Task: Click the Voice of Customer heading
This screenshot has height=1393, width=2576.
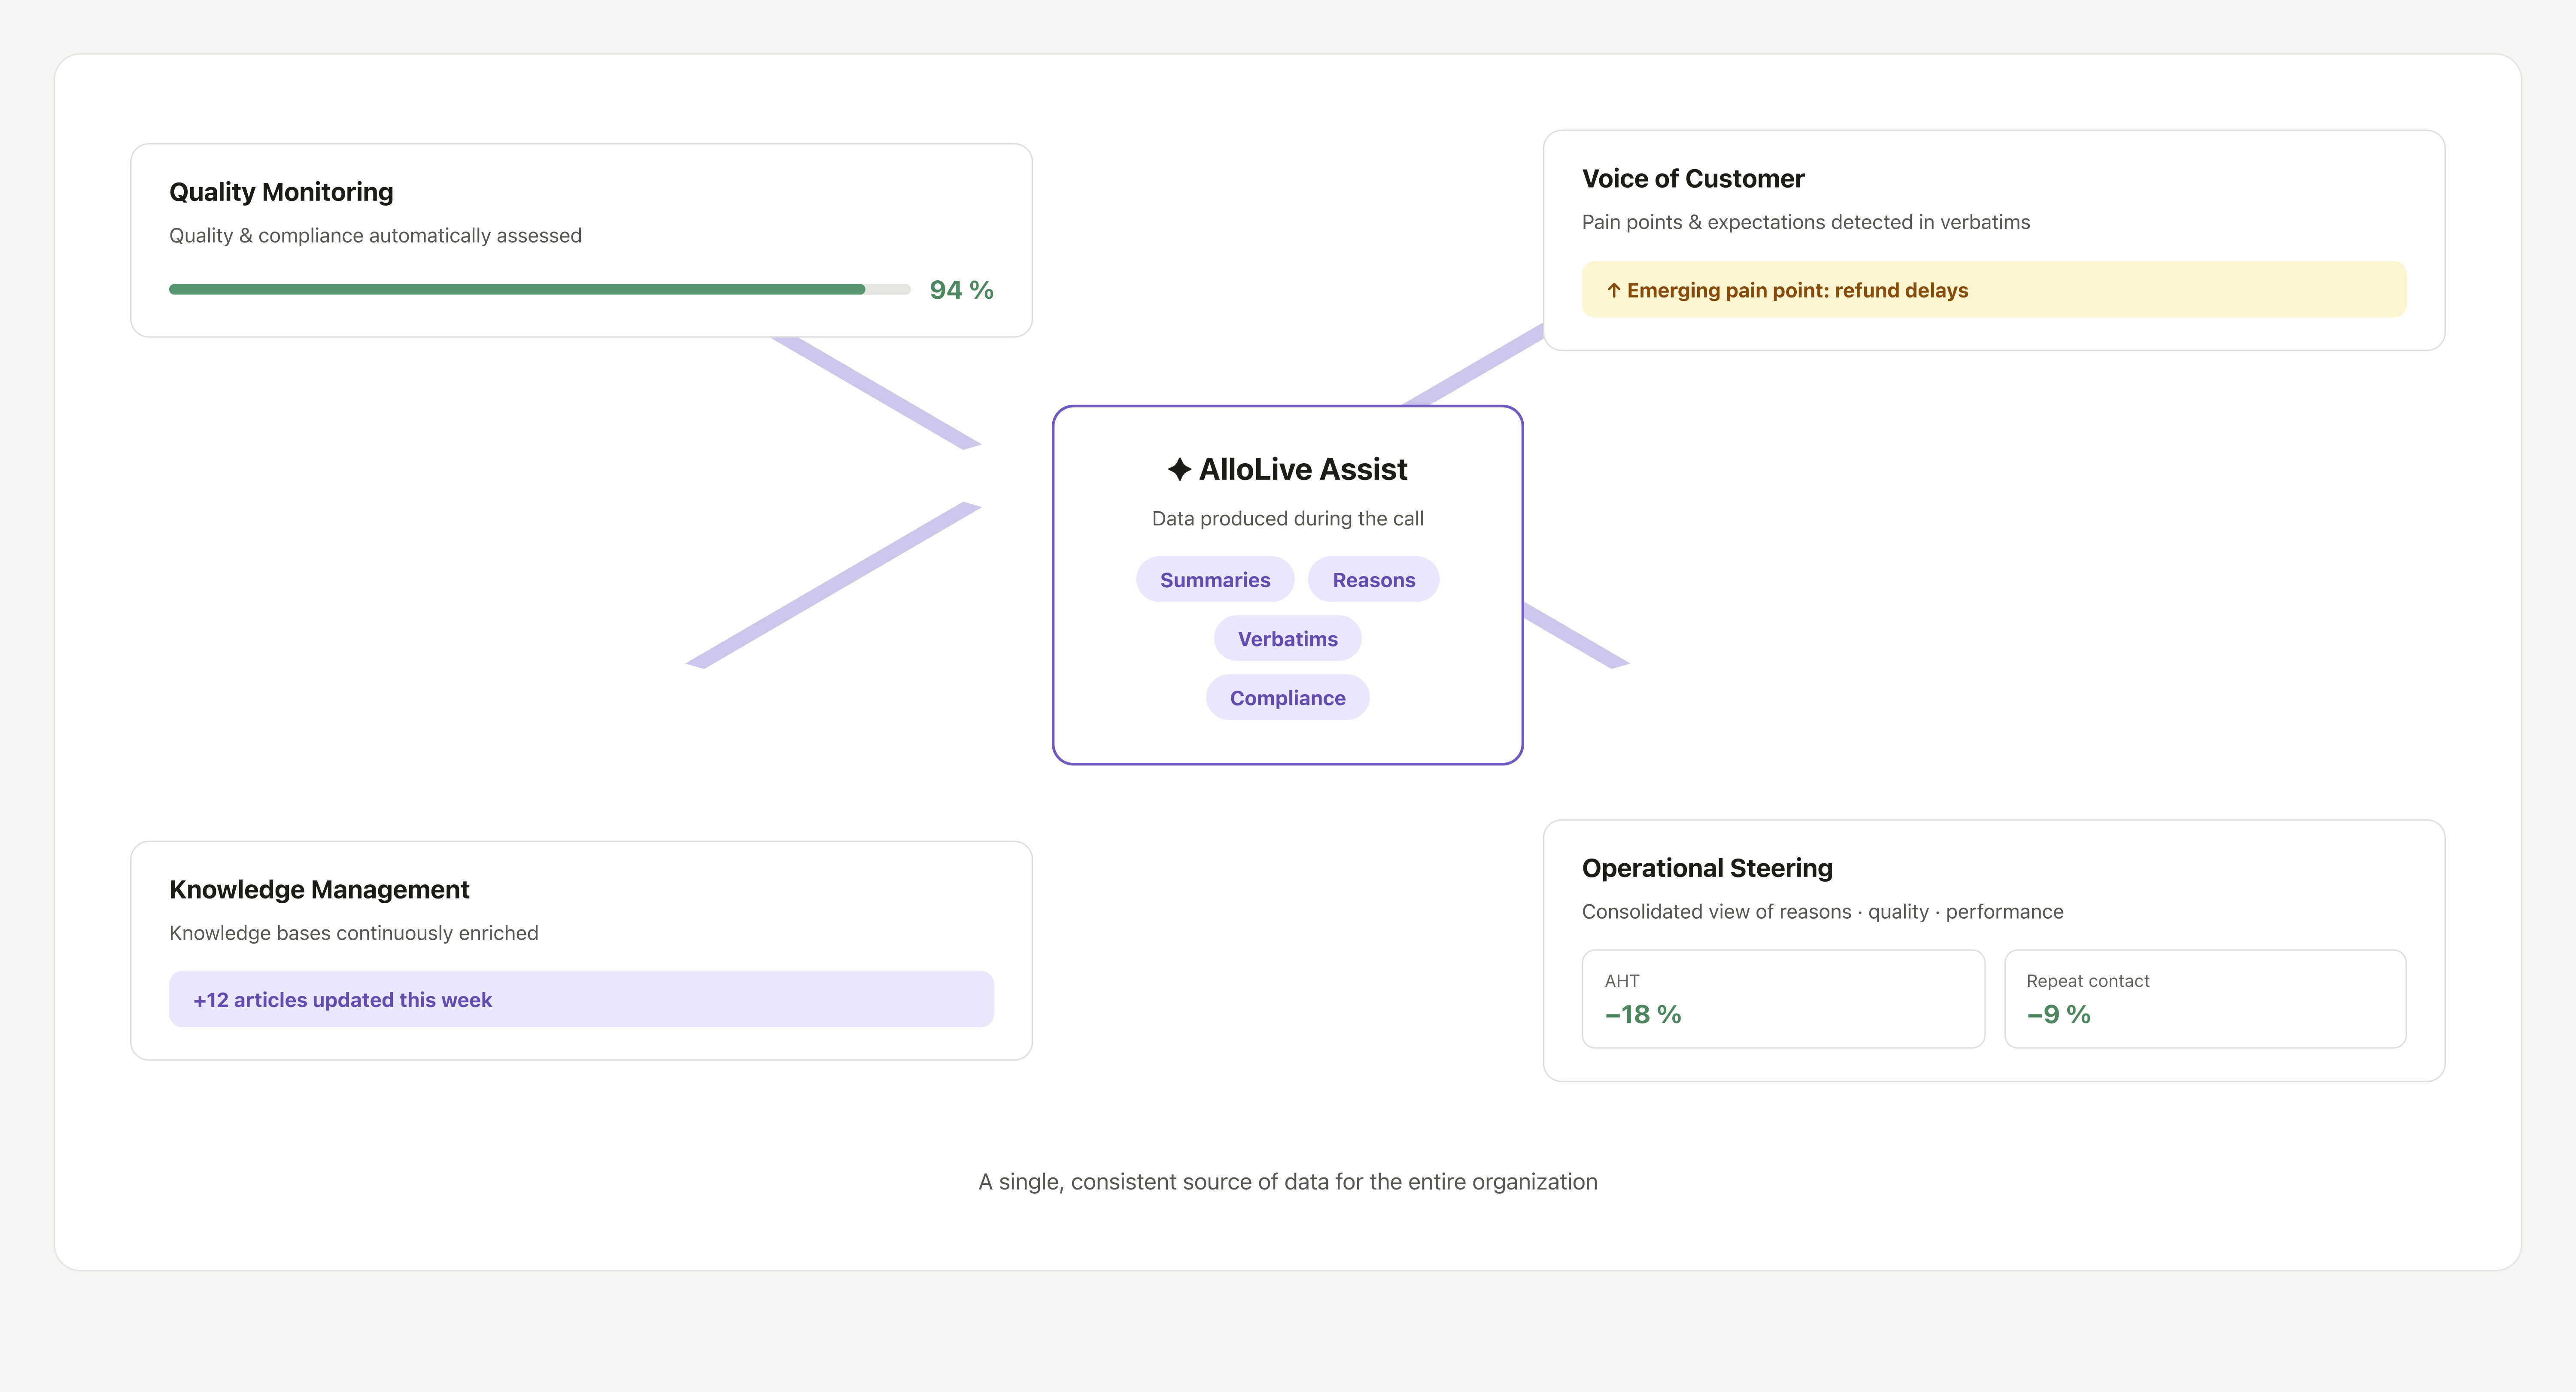Action: point(1693,179)
